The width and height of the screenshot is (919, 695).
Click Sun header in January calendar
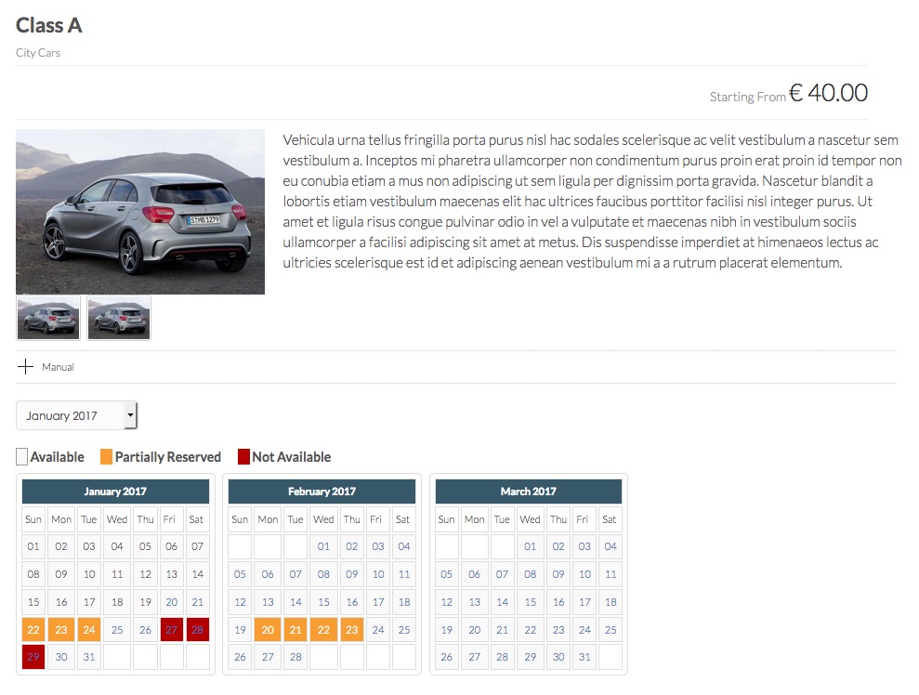(x=33, y=519)
